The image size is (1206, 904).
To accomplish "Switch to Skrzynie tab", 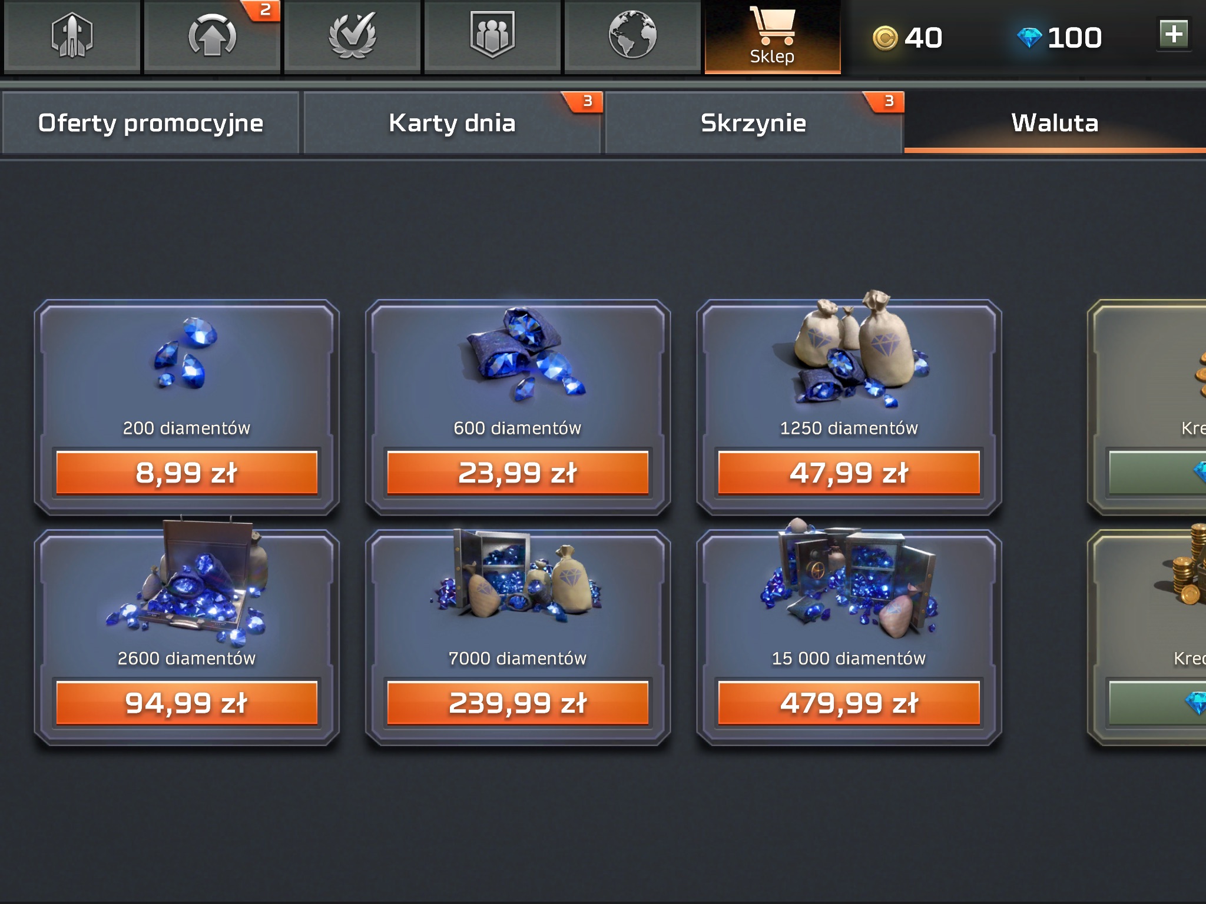I will point(754,122).
